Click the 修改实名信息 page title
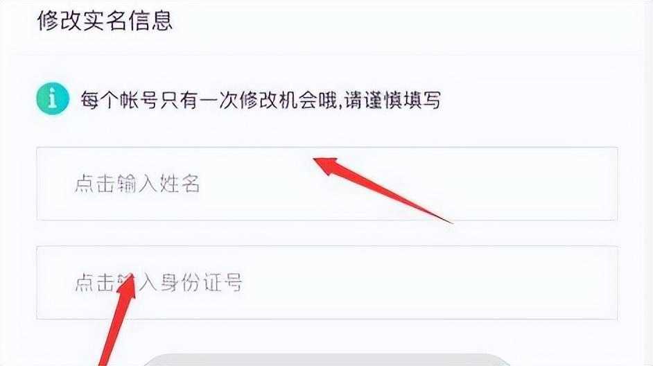 coord(105,20)
